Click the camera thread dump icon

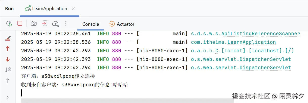[x=34, y=23]
